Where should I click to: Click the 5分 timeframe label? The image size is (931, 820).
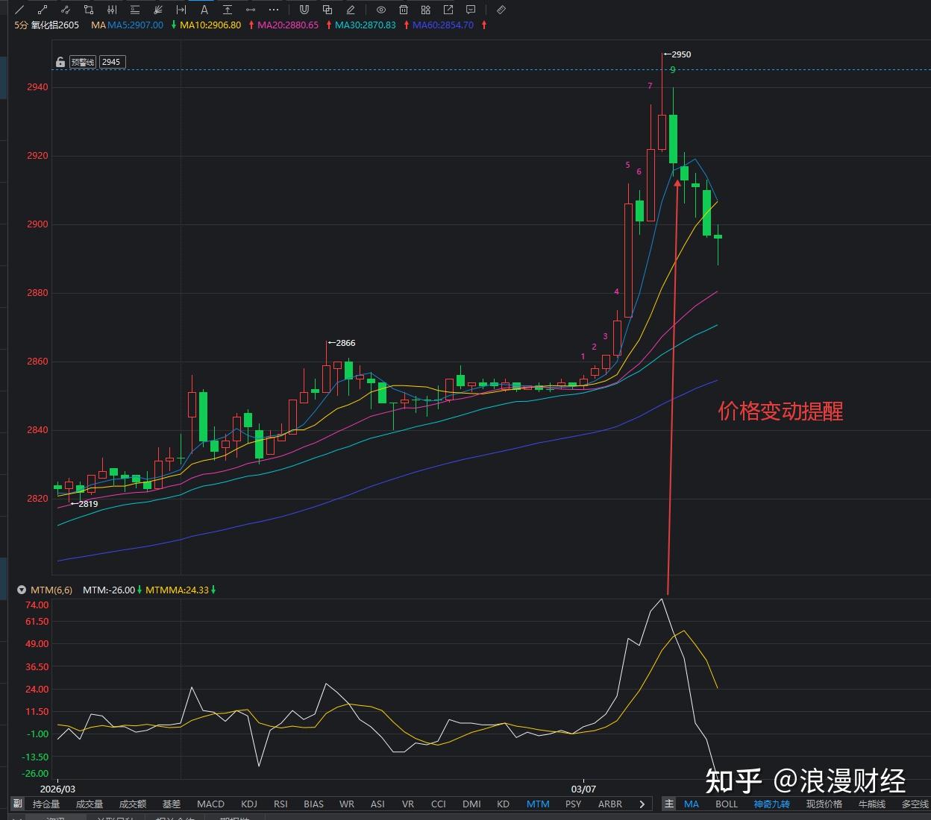[x=21, y=25]
